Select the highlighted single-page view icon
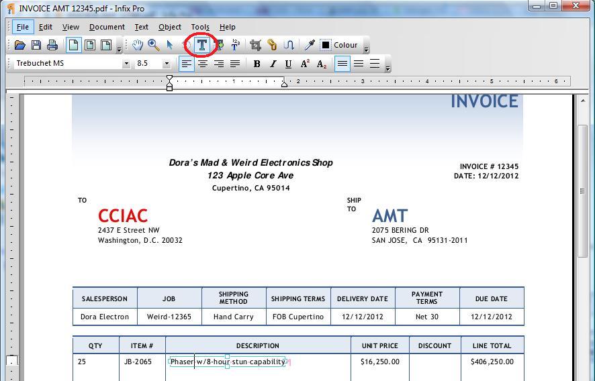 [74, 45]
